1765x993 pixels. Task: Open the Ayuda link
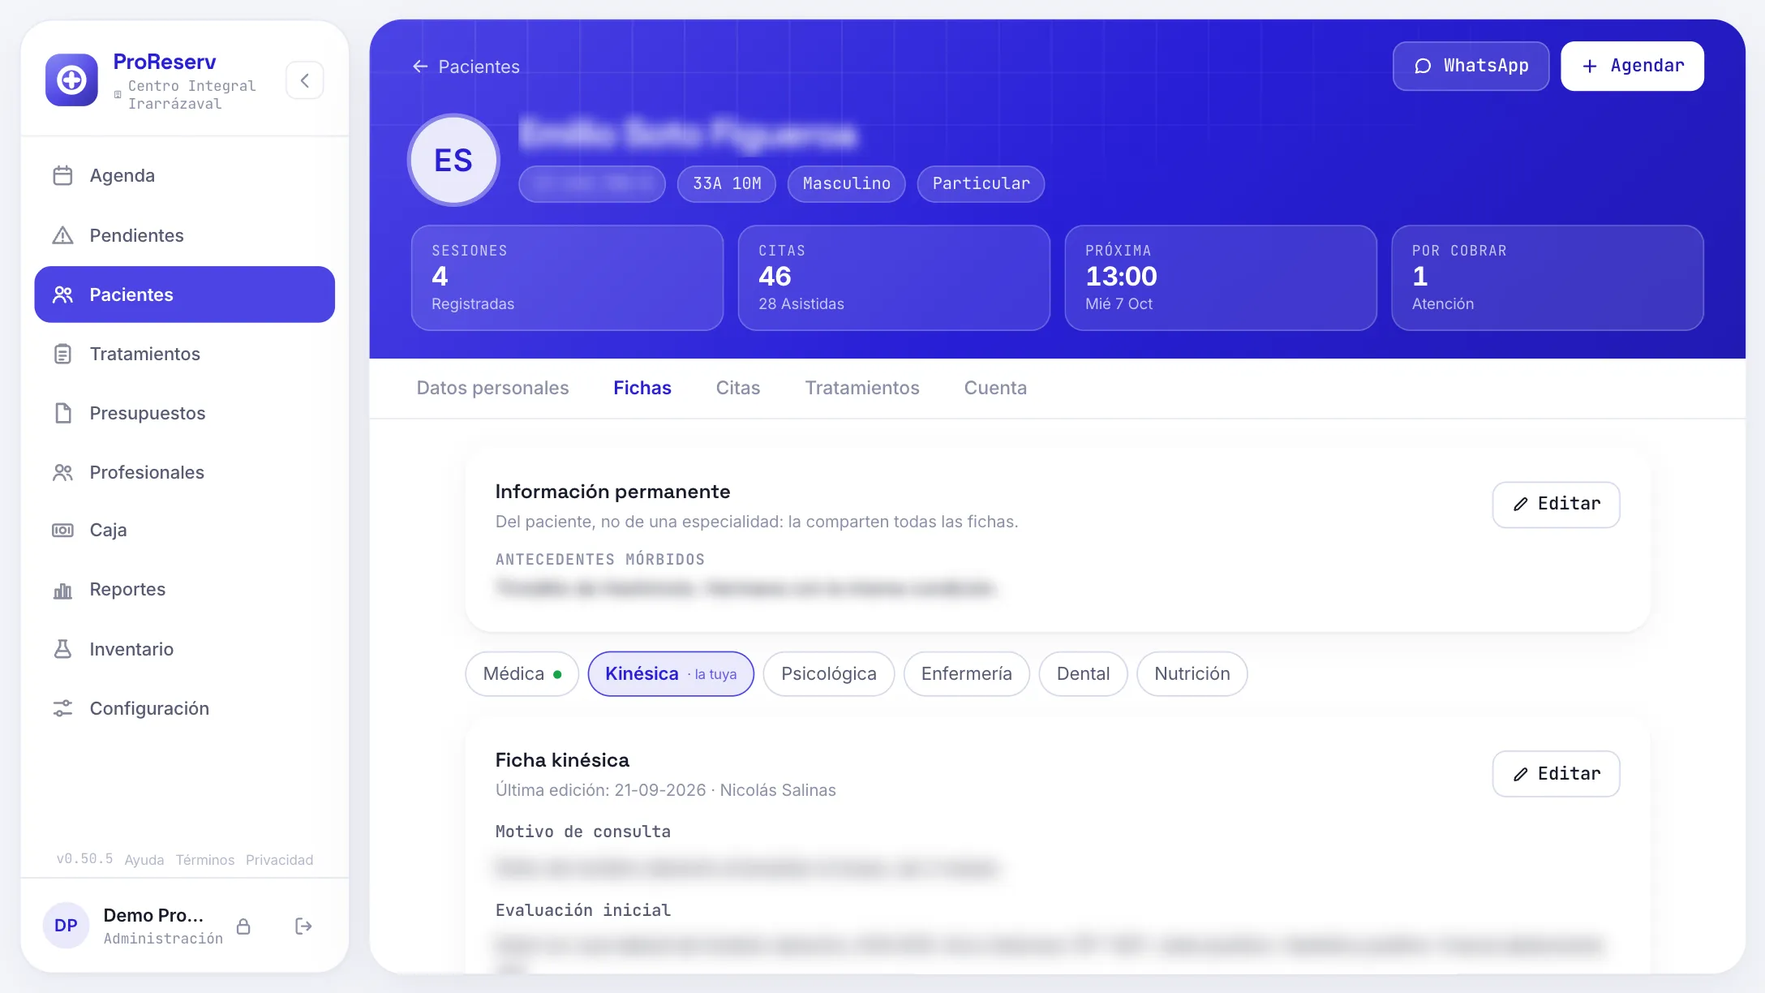[x=144, y=860]
